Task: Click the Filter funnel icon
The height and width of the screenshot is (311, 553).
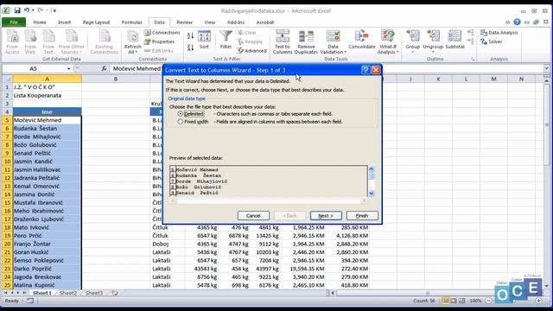Action: click(x=226, y=40)
